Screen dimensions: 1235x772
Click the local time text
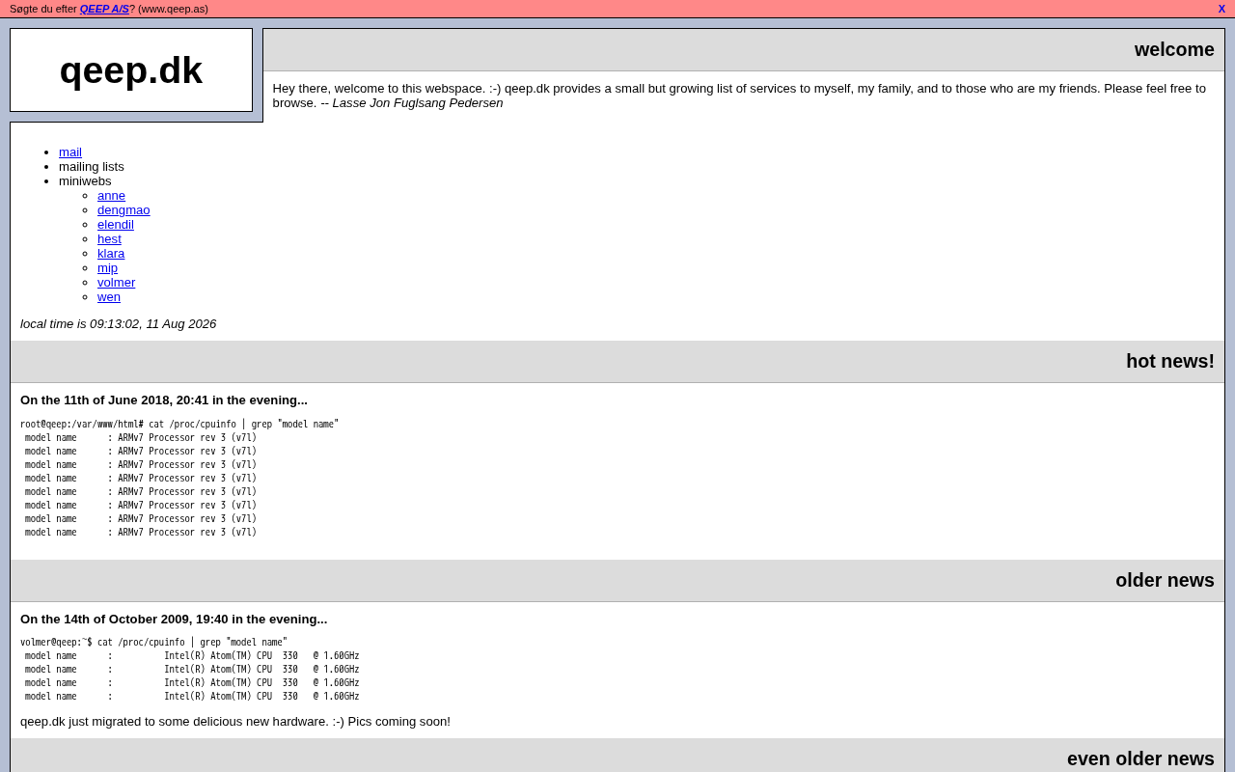click(119, 323)
